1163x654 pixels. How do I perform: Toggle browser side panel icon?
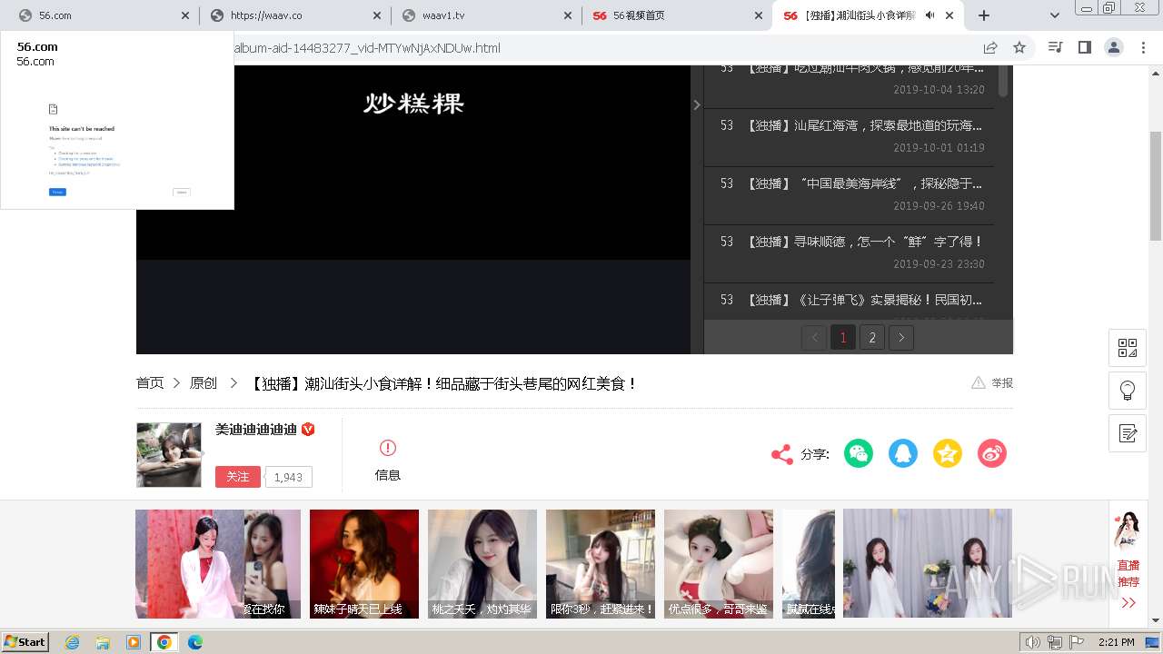(1084, 47)
